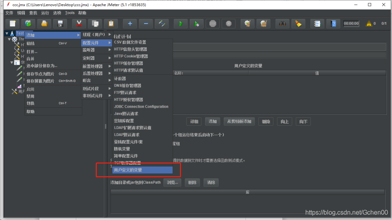Open the 选项 menu

pos(57,13)
